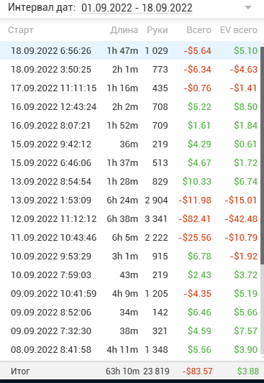Click the -$15.01 EV value
Viewport: 264px width, 383px height.
(x=241, y=200)
